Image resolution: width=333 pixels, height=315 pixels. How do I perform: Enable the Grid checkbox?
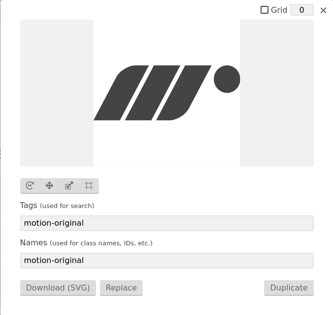(265, 10)
